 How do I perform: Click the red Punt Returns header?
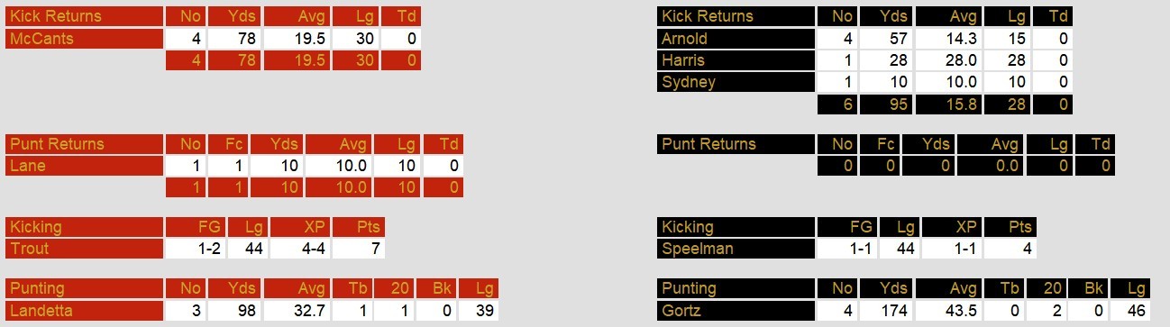coord(85,144)
